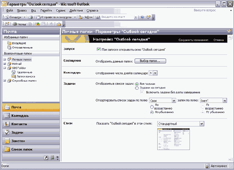Click the style preview thumbnail
The width and height of the screenshot is (234, 170).
tap(174, 139)
